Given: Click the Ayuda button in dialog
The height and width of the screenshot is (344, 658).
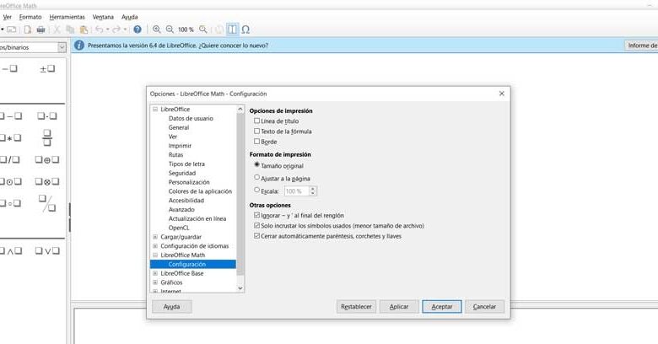Looking at the screenshot, I should click(x=171, y=307).
